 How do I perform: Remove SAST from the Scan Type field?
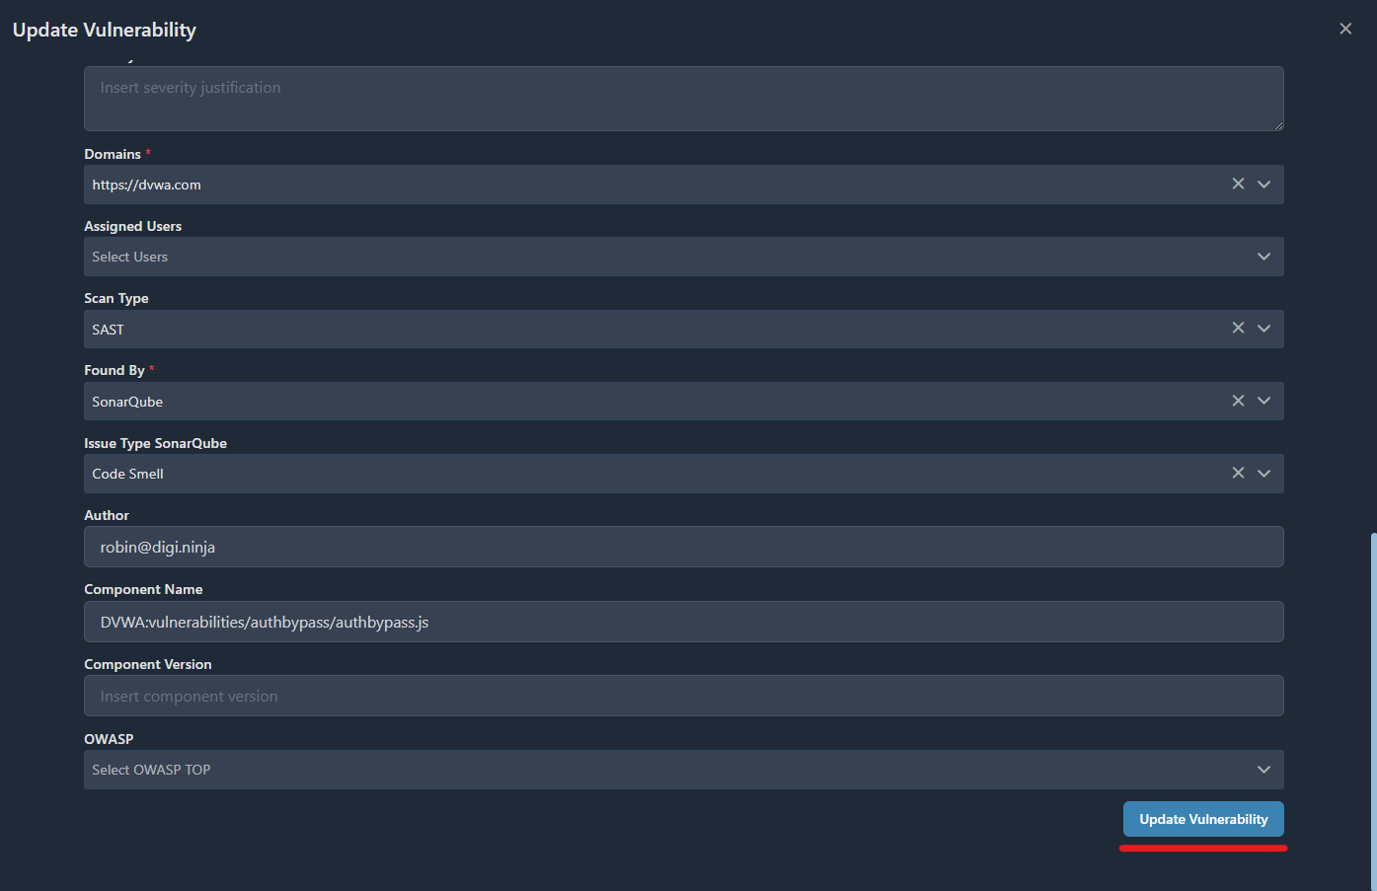pos(1238,328)
